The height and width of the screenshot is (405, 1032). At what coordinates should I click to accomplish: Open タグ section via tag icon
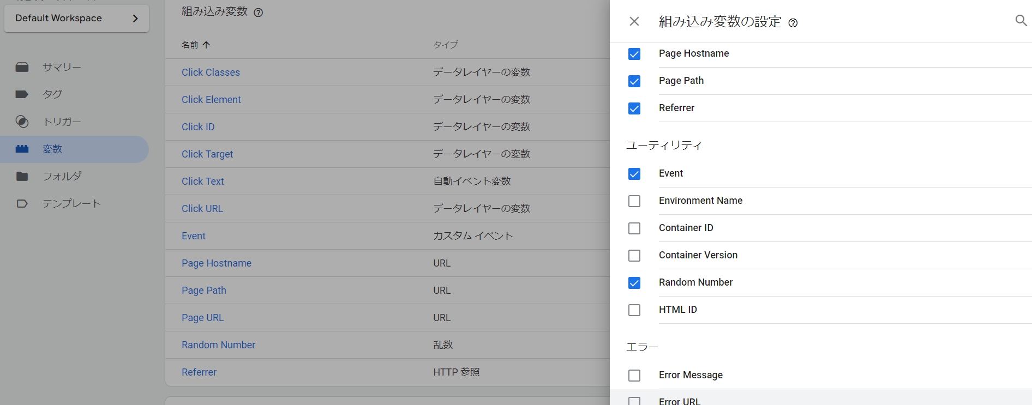click(22, 94)
